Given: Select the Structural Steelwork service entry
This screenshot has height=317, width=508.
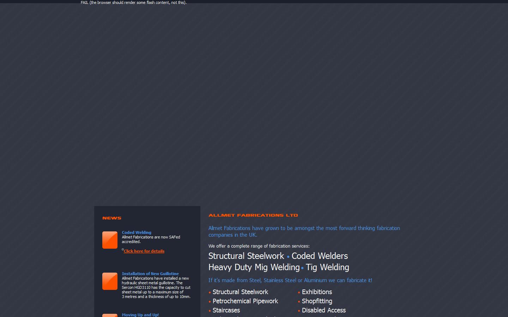Looking at the screenshot, I should coord(240,292).
